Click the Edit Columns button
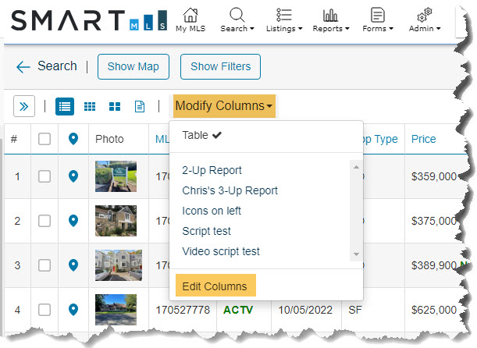 (x=215, y=286)
